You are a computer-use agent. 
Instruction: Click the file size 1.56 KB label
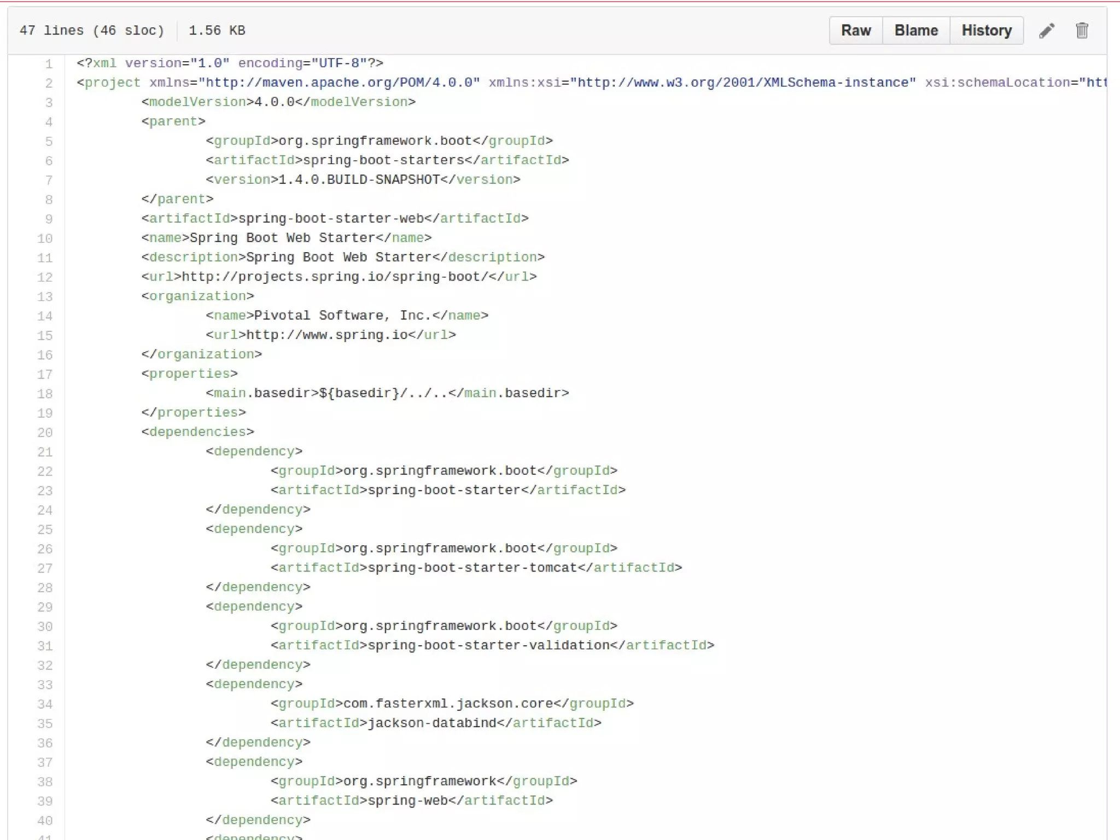(x=217, y=31)
